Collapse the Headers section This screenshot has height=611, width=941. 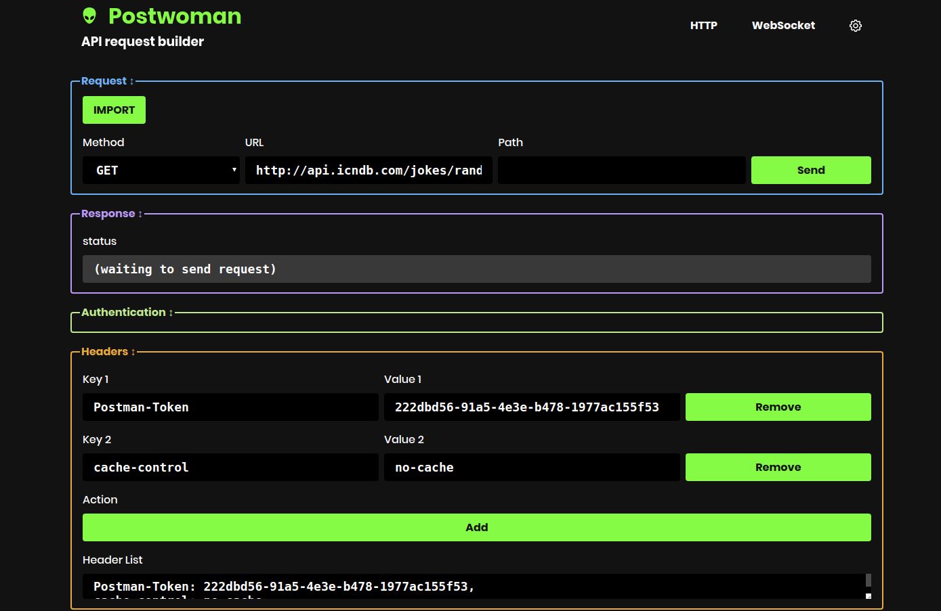coord(108,352)
